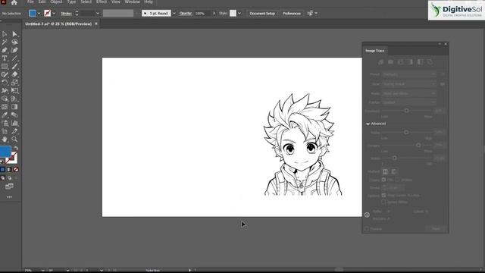Open the Opacity panel link
Viewport: 485px width, 273px height.
point(186,14)
